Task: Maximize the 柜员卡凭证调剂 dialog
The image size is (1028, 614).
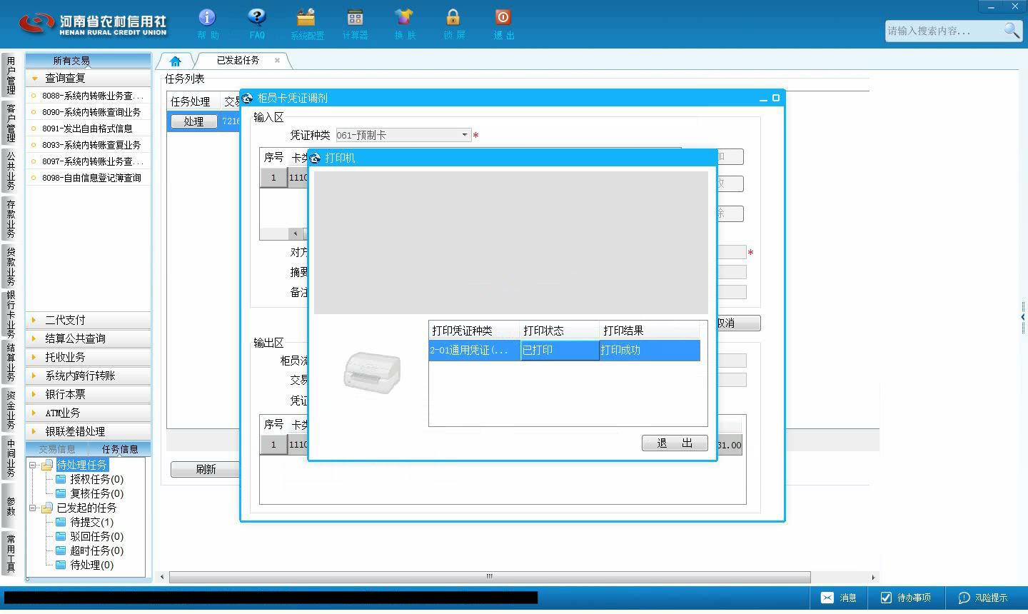Action: pyautogui.click(x=776, y=98)
